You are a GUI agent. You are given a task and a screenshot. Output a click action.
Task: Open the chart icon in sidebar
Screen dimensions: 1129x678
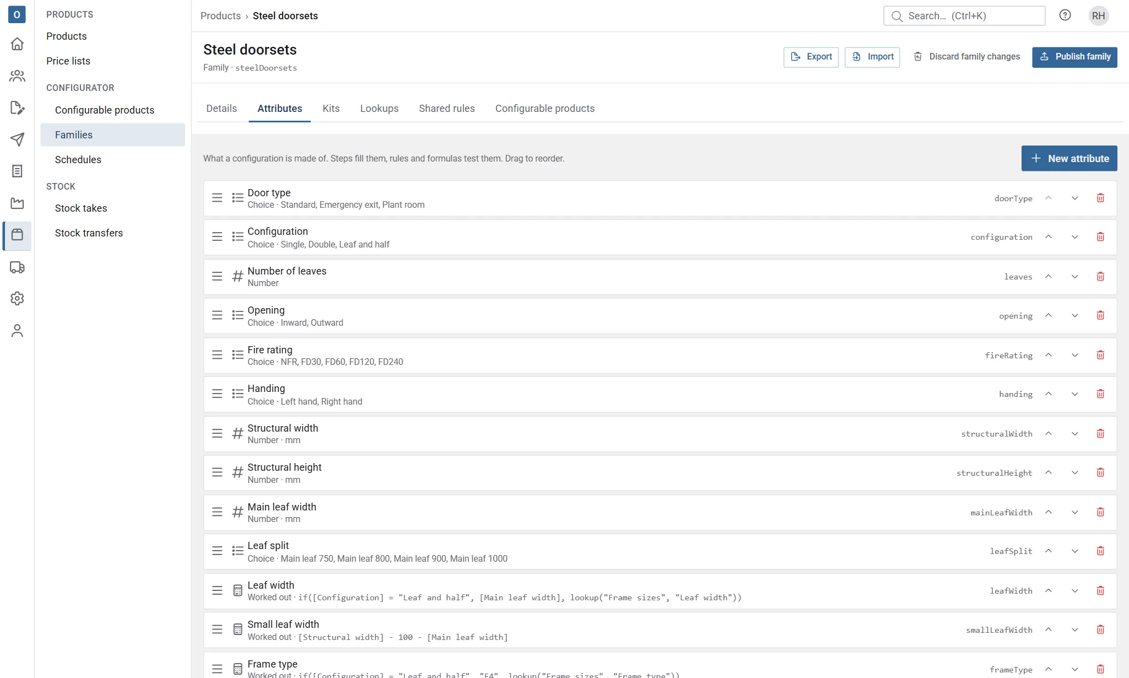point(17,203)
